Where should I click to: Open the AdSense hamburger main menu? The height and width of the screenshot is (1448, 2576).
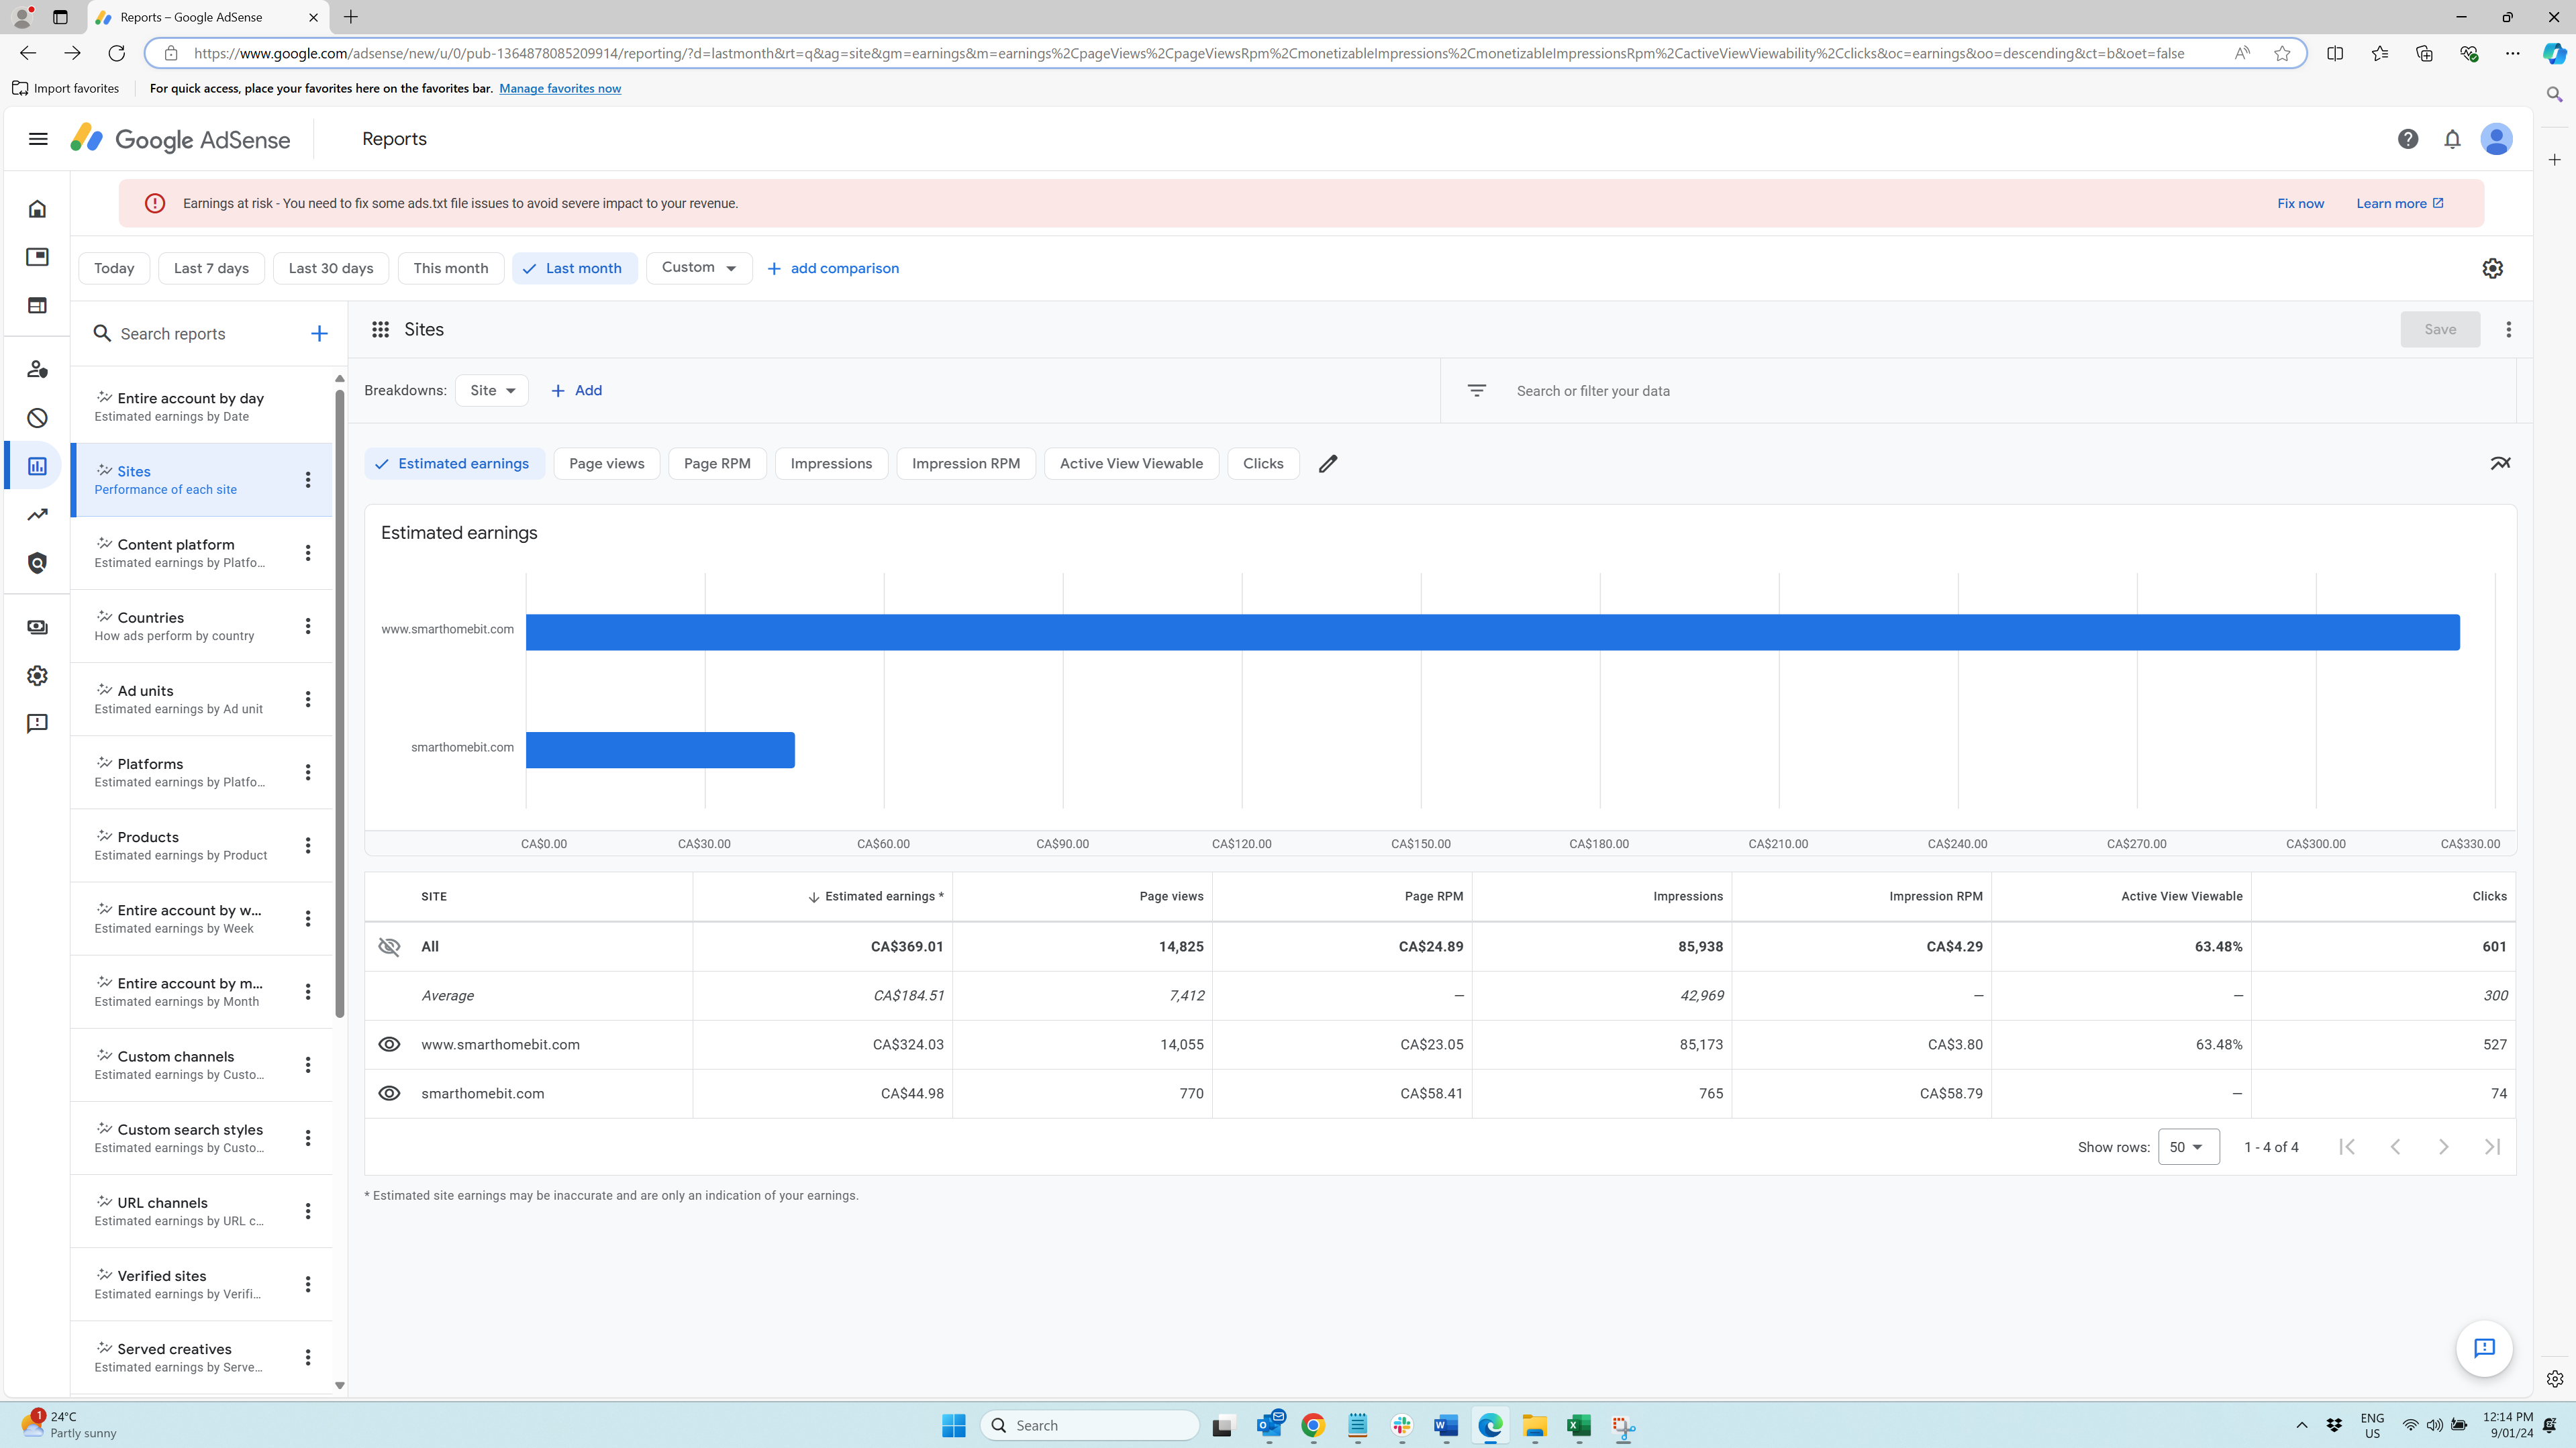(x=38, y=139)
